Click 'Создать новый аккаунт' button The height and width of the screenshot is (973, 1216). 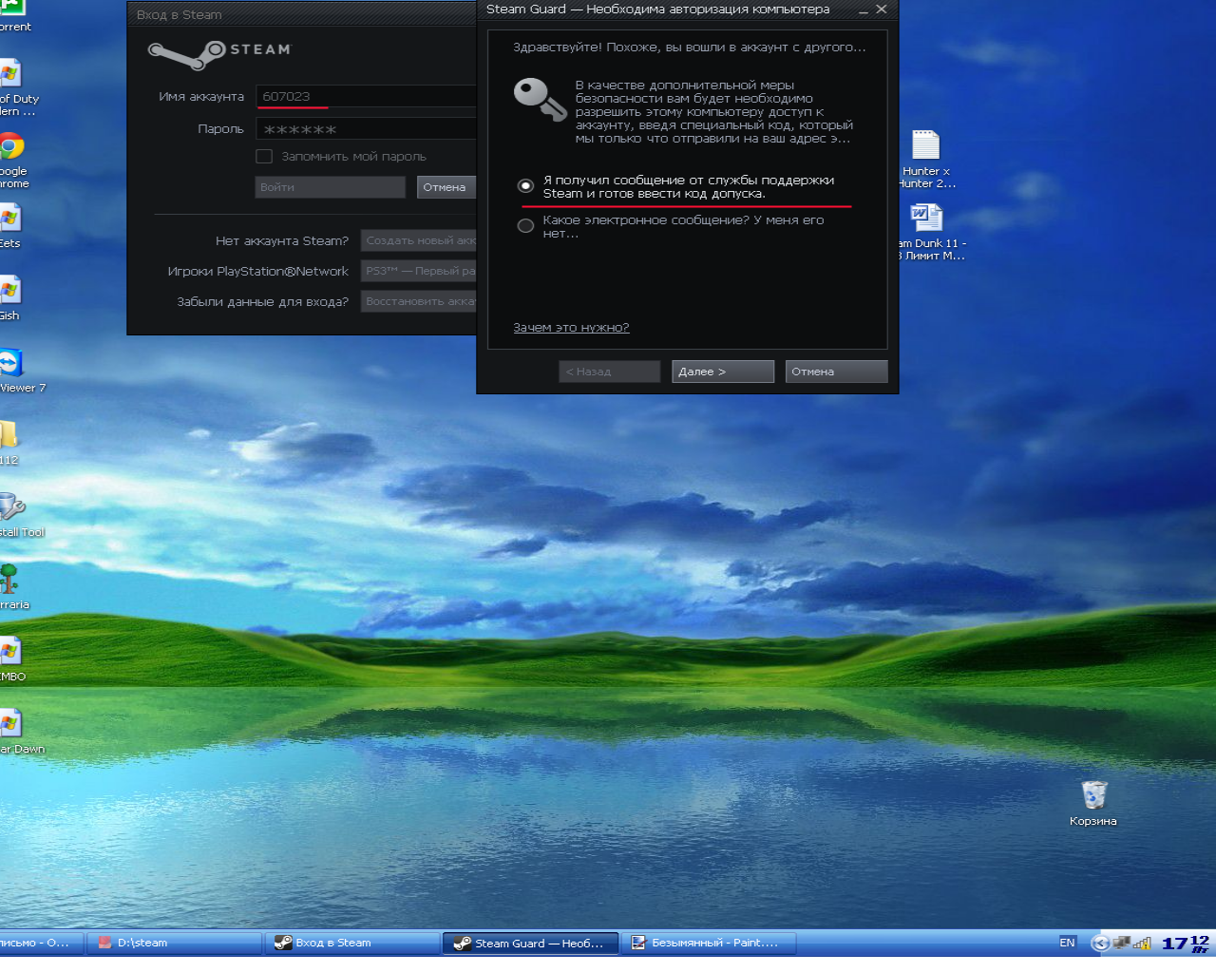[x=418, y=241]
